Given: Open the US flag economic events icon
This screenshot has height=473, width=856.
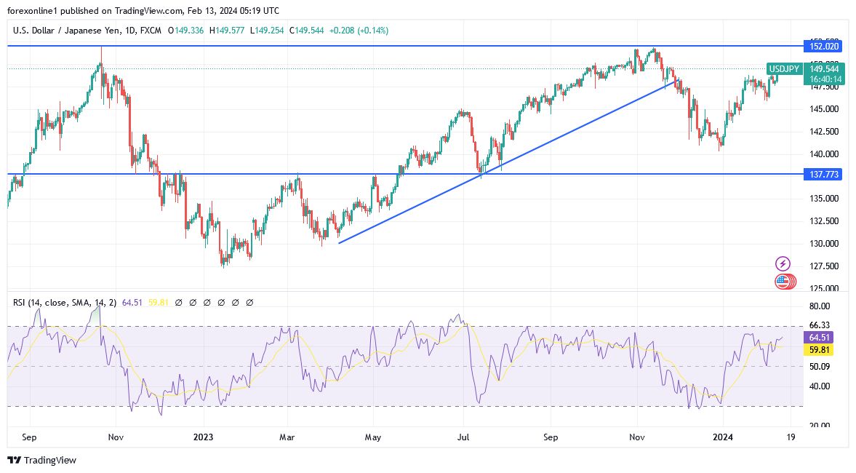Looking at the screenshot, I should pyautogui.click(x=782, y=282).
